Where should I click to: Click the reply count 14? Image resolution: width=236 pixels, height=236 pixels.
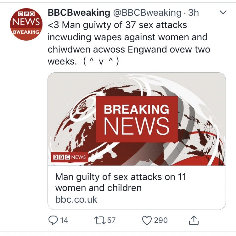point(64,220)
